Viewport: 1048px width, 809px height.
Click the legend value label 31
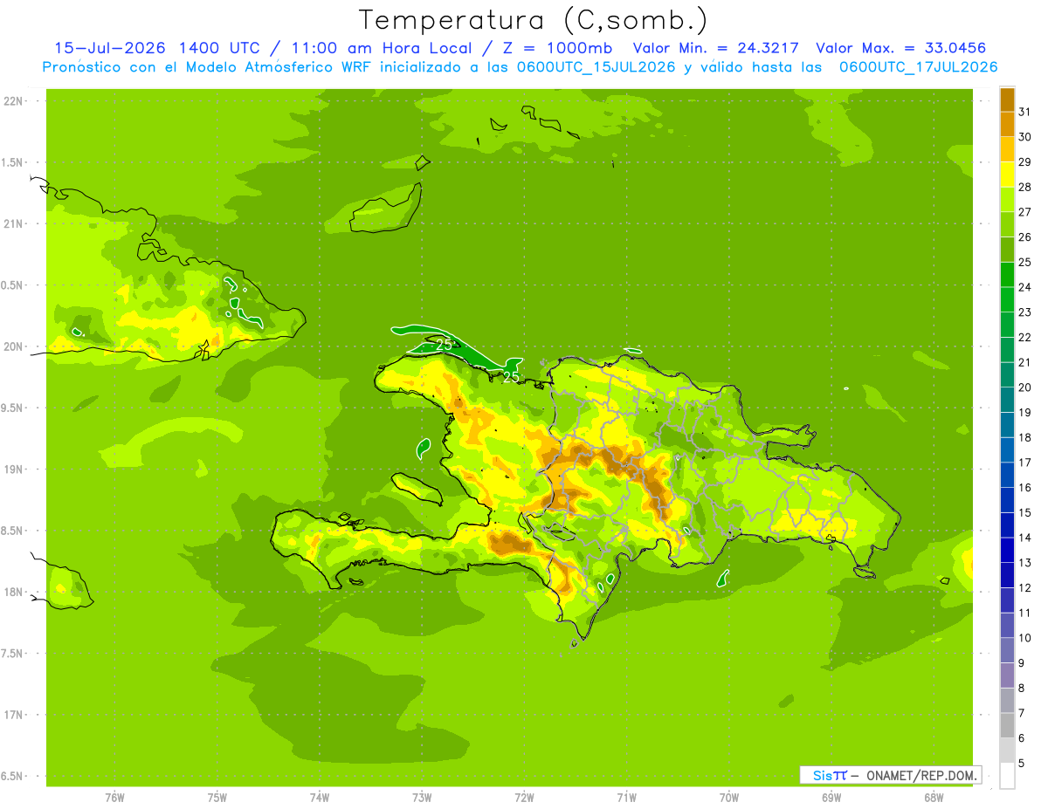tap(1025, 112)
